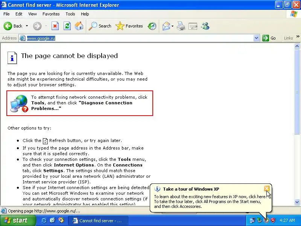Open the Tools menu
This screenshot has width=301, height=226.
[70, 14]
